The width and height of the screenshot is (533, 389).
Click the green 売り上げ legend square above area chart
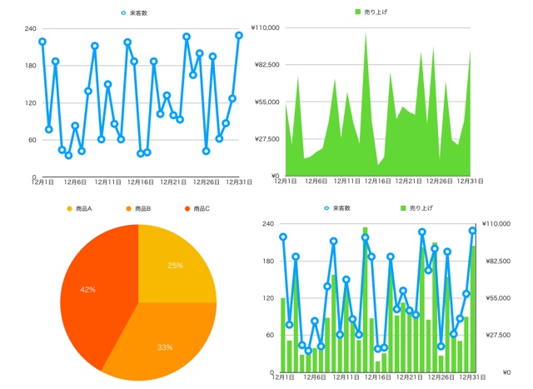(x=357, y=12)
